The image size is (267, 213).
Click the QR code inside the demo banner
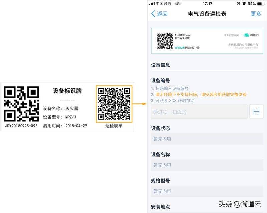click(165, 41)
